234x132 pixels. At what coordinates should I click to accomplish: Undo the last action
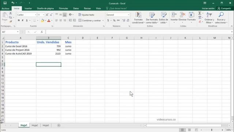coord(13,3)
